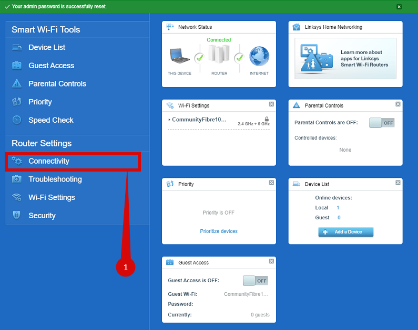This screenshot has width=418, height=330.
Task: Expand the CommunityFibre10 network entry
Action: pos(169,120)
